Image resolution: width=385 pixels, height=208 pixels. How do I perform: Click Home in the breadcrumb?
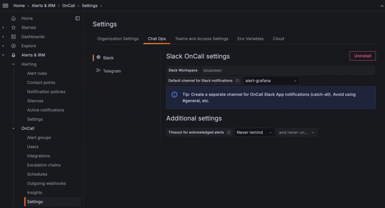coord(19,6)
